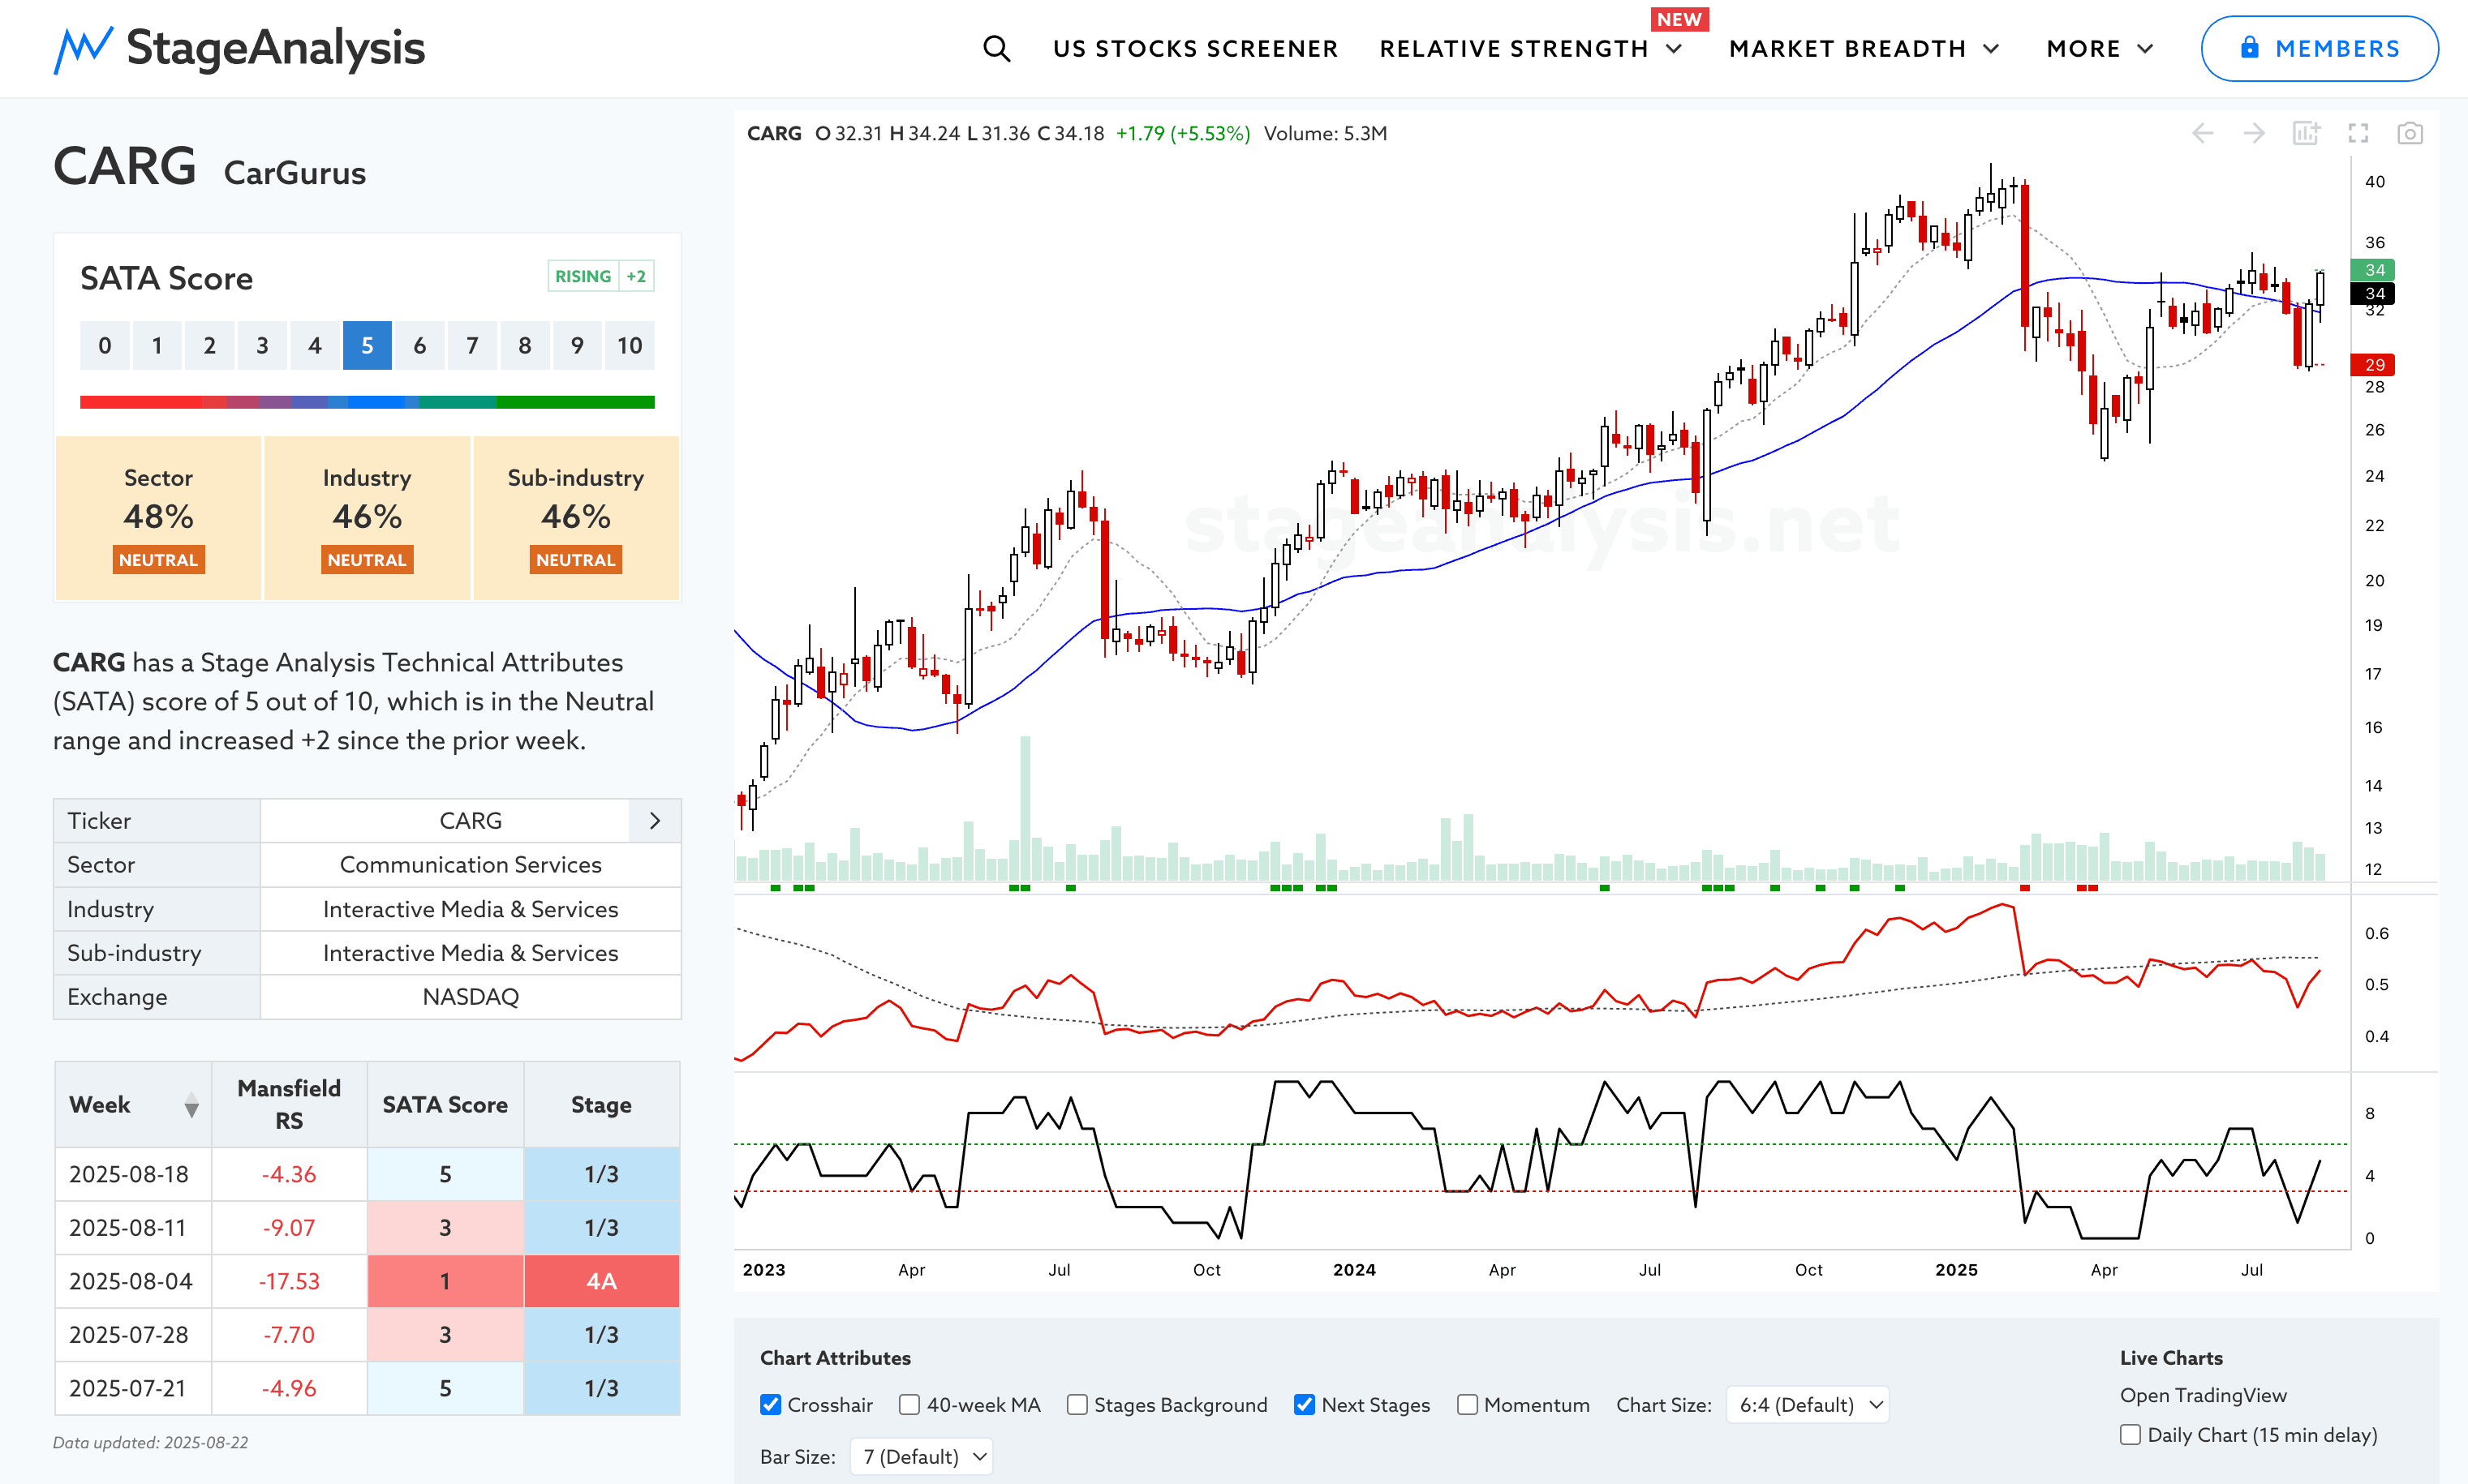Expand the Market Breadth menu

point(1864,49)
